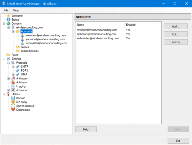Collapse the Settings tree node
Screen dimensions: 192x145
(4, 59)
